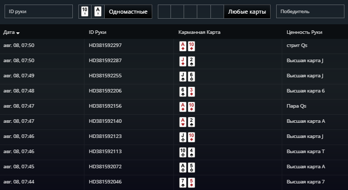Sort by Дата column arrow

[18, 33]
